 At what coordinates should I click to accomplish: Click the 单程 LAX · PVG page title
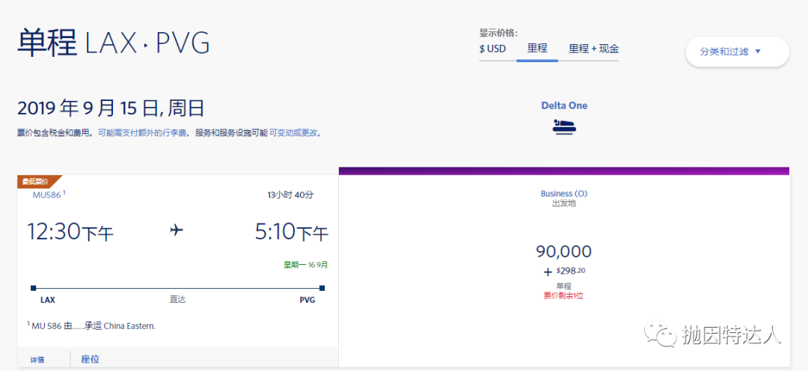tap(114, 42)
